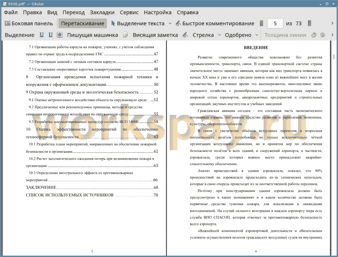This screenshot has height=257, width=338.
Task: Click the color icon right after Толщина линии
Action: click(x=314, y=35)
